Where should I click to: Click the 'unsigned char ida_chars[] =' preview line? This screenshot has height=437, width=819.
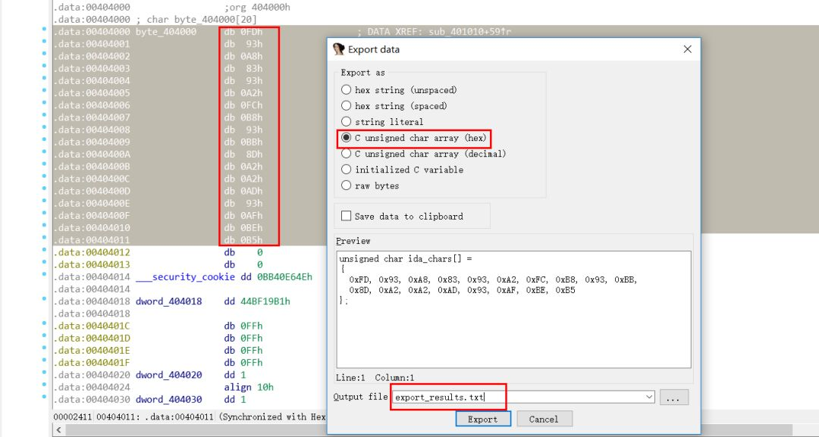click(405, 259)
